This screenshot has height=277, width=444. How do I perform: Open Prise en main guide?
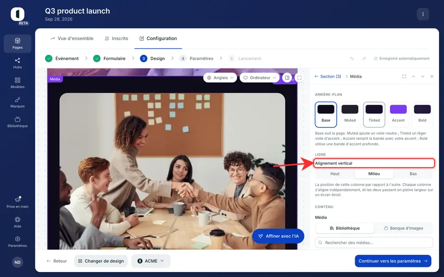click(18, 202)
